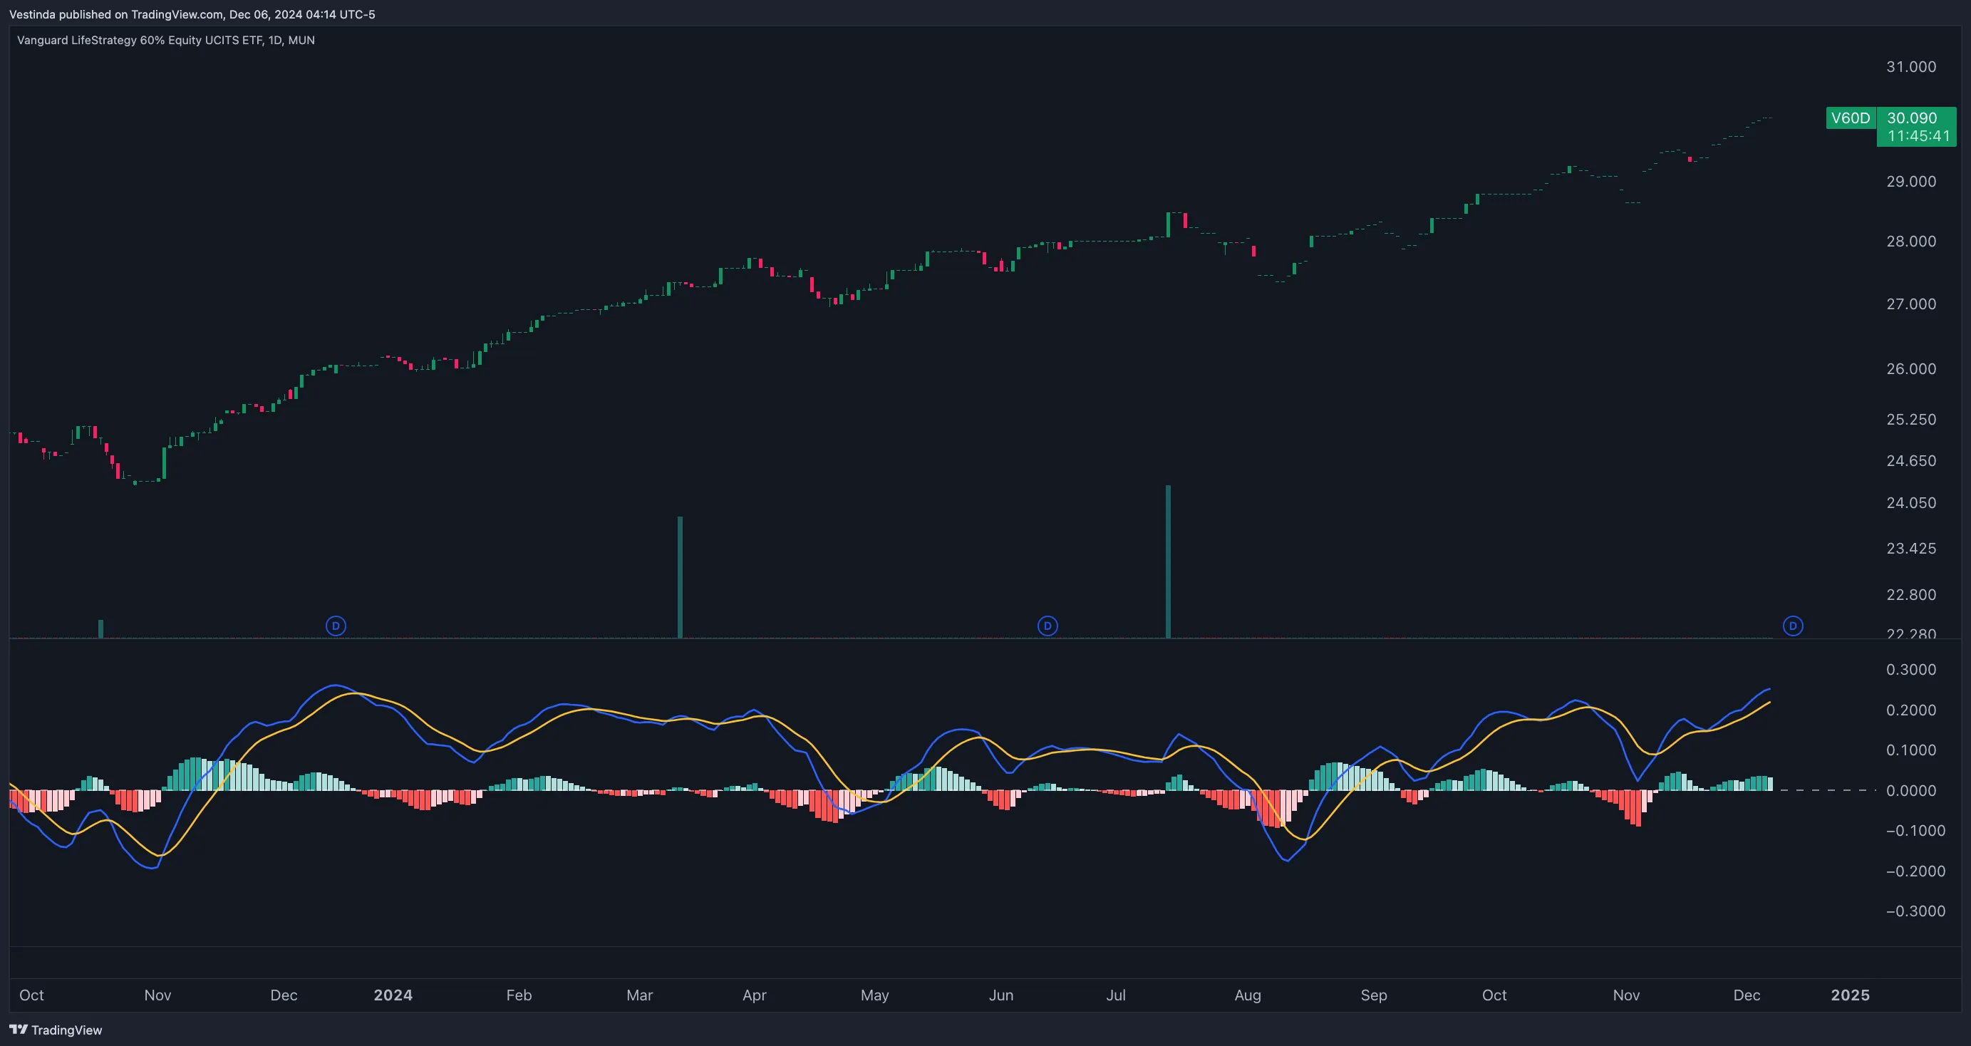Click the 'Vestinda published on TradingView.com' header

click(192, 14)
